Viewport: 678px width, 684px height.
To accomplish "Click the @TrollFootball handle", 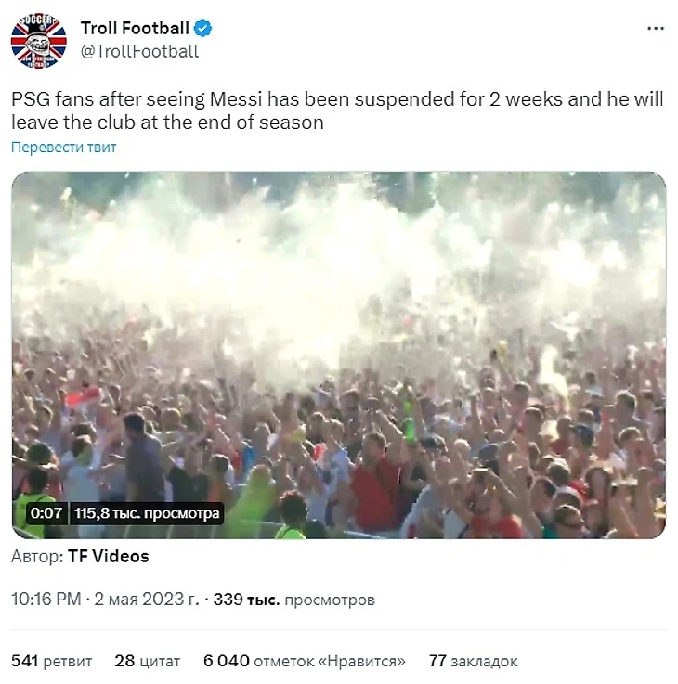I will (x=139, y=51).
